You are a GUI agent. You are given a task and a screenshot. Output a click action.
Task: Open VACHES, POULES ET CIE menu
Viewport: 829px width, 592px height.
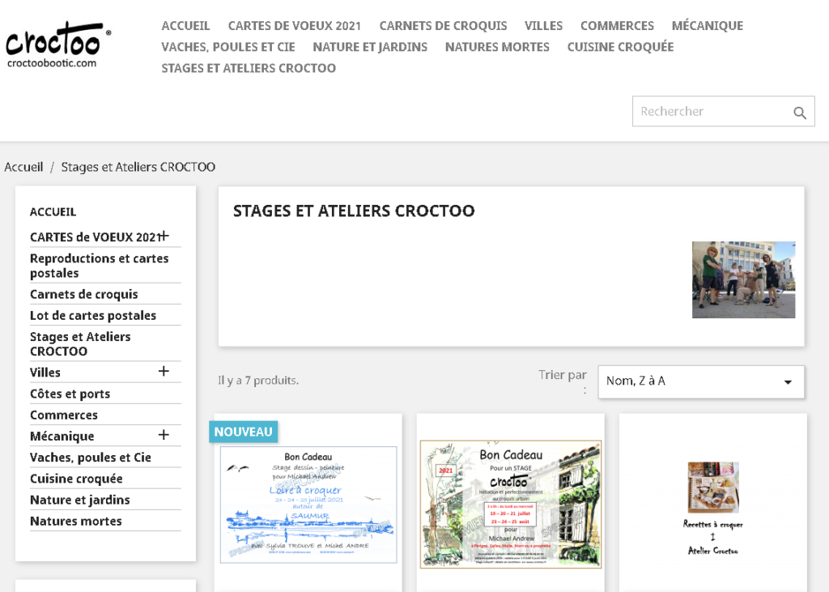click(228, 46)
